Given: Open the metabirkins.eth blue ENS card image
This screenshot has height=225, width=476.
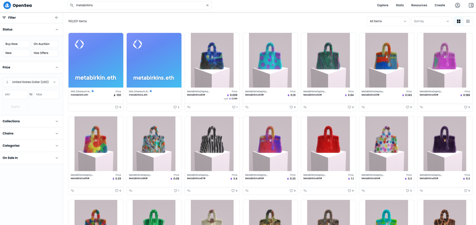Looking at the screenshot, I should click(154, 60).
